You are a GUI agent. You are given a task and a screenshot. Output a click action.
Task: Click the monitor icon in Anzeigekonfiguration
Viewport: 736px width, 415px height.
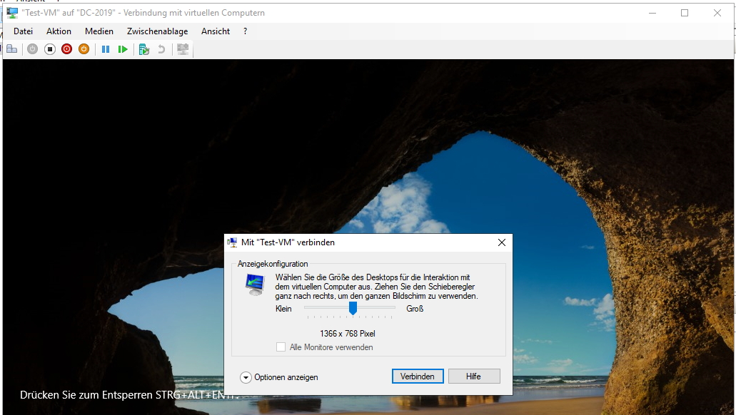tap(256, 285)
